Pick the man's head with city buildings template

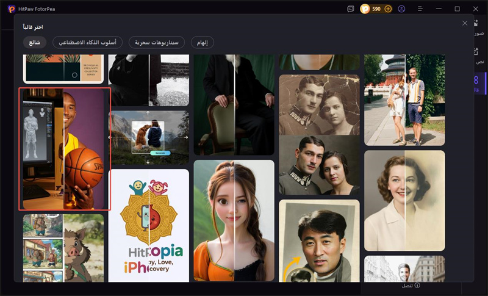pos(404,269)
